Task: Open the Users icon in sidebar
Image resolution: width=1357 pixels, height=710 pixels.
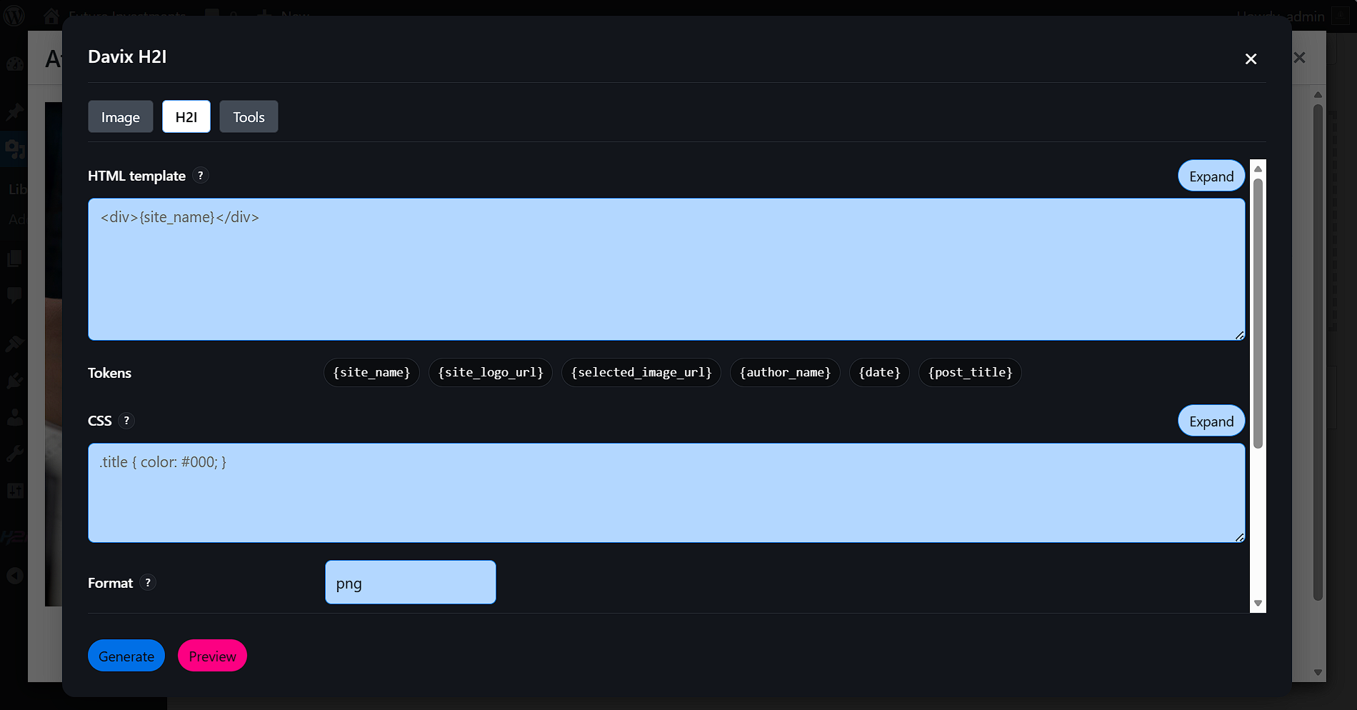Action: [14, 418]
